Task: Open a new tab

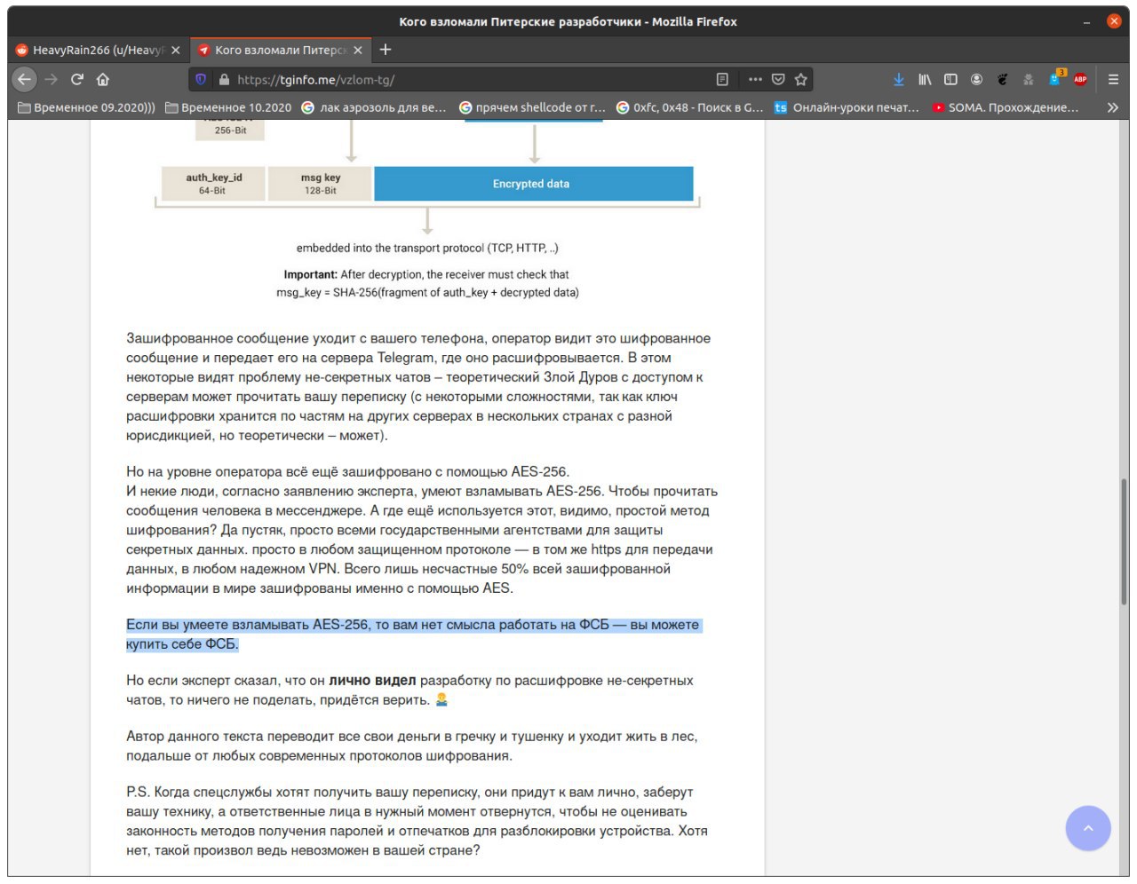Action: coord(386,50)
